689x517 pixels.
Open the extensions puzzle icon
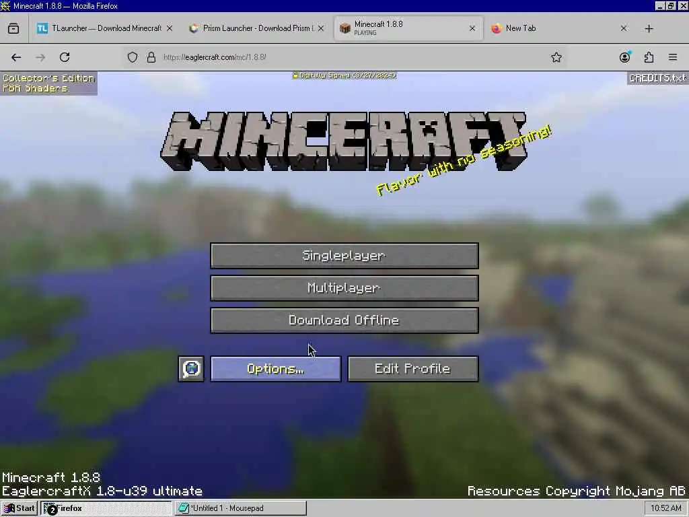tap(649, 57)
